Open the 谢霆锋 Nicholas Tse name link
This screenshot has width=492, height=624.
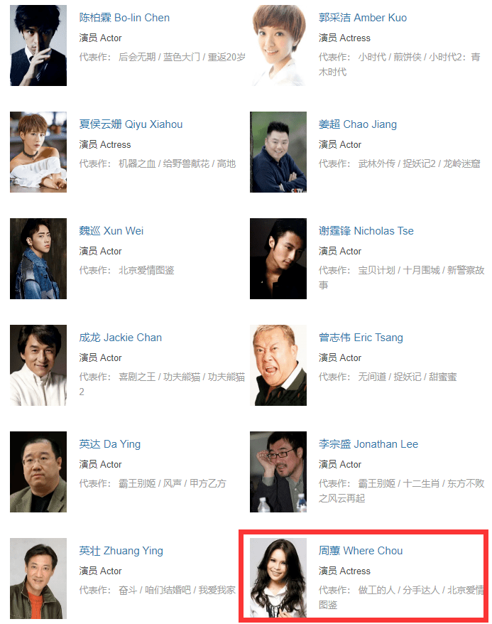click(366, 231)
